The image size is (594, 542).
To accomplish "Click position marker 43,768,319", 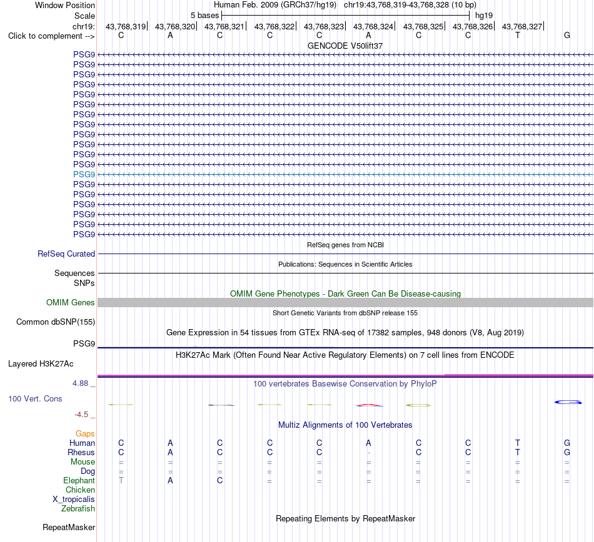I will coord(126,26).
